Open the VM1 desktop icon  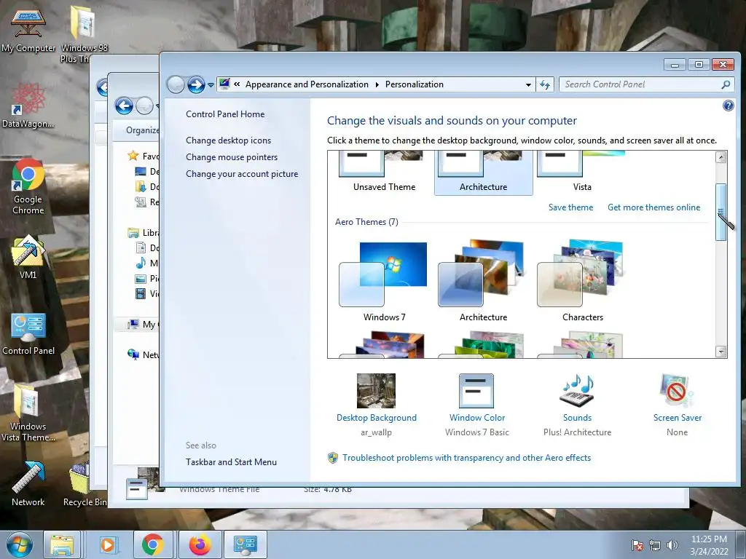(28, 257)
